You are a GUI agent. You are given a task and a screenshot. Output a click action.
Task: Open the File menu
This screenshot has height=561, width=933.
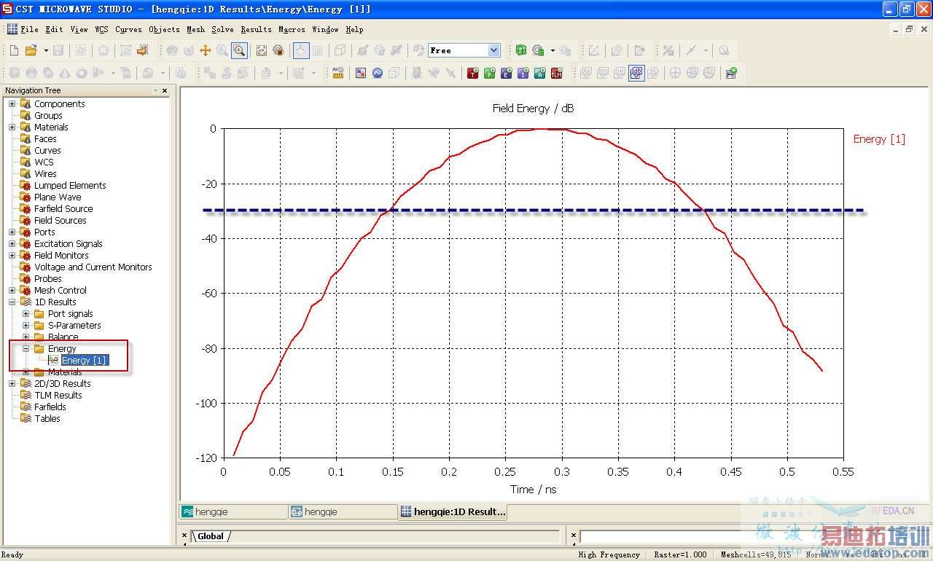coord(29,29)
